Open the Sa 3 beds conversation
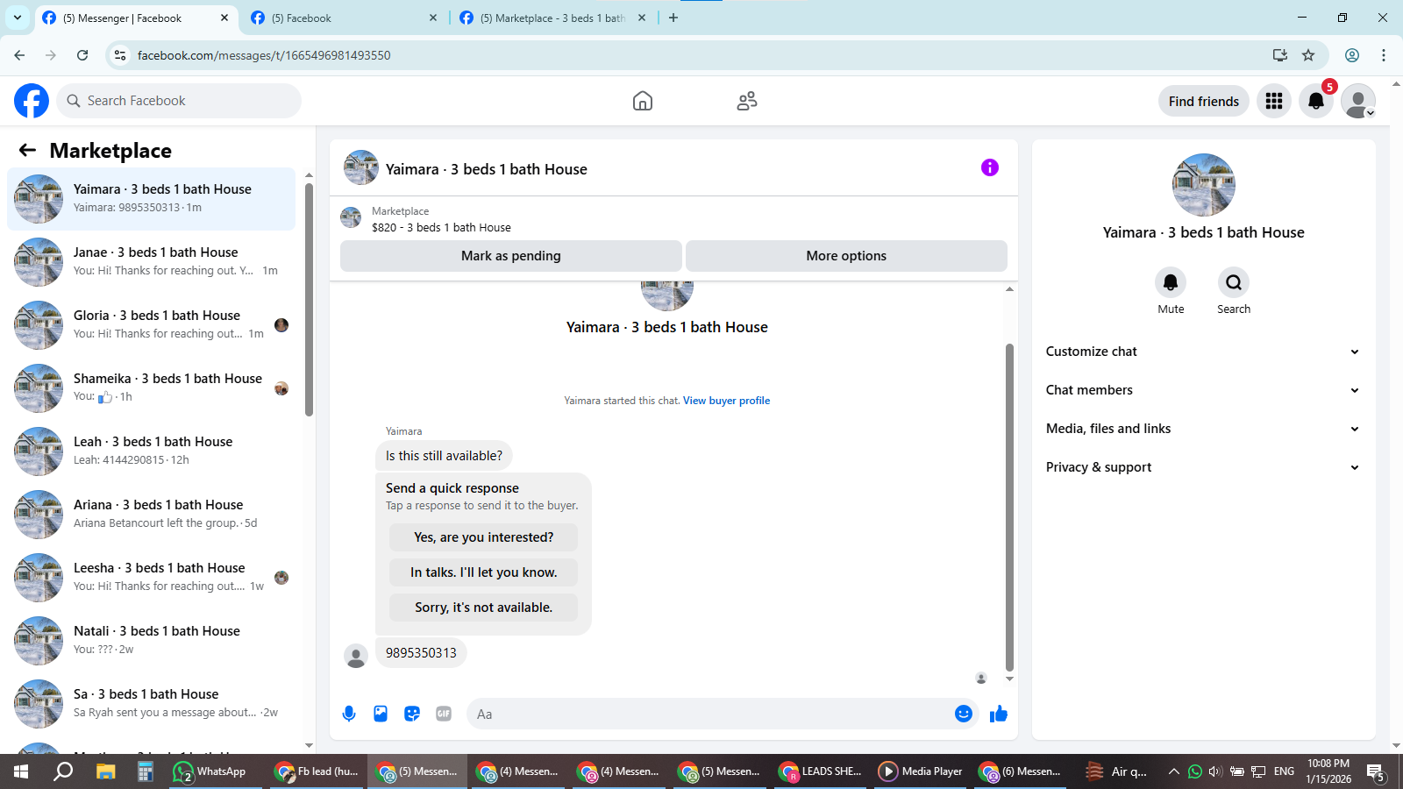 [151, 704]
